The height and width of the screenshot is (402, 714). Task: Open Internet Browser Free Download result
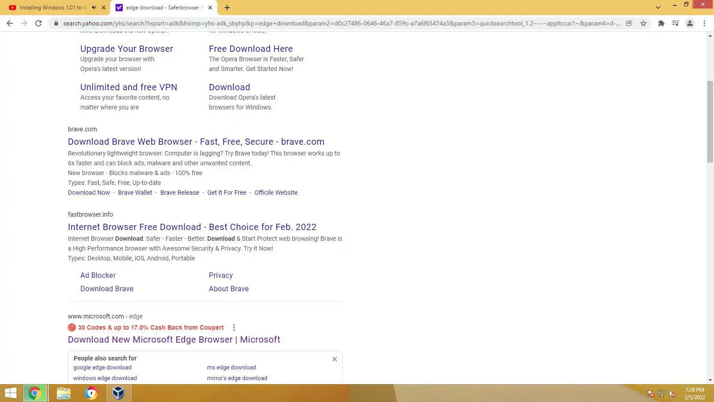click(x=192, y=227)
